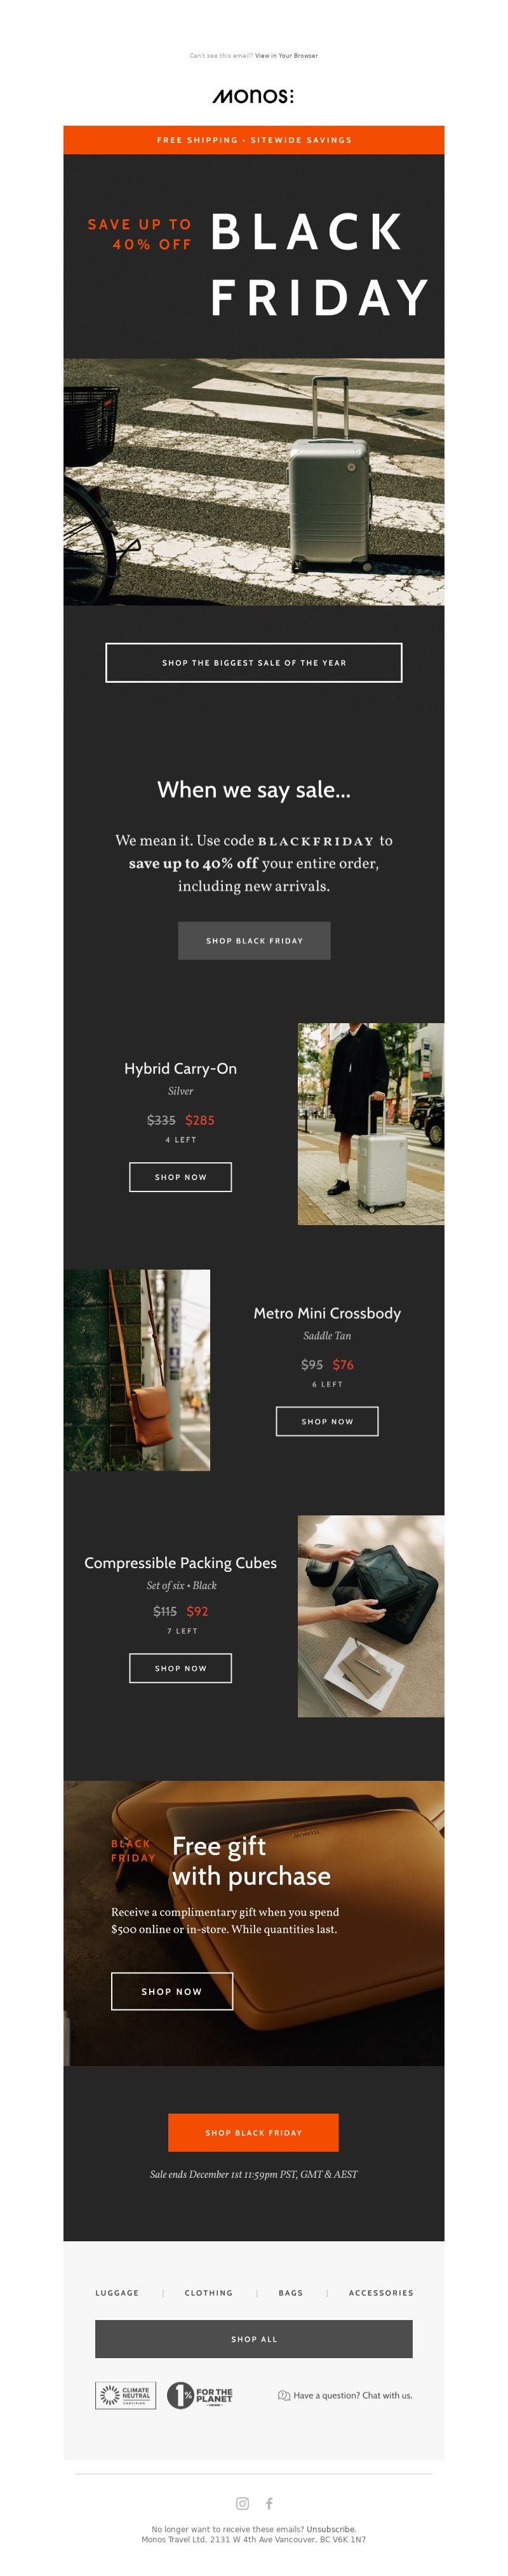This screenshot has height=2576, width=508.
Task: Click the Climate Neutral certified badge
Action: (125, 2395)
